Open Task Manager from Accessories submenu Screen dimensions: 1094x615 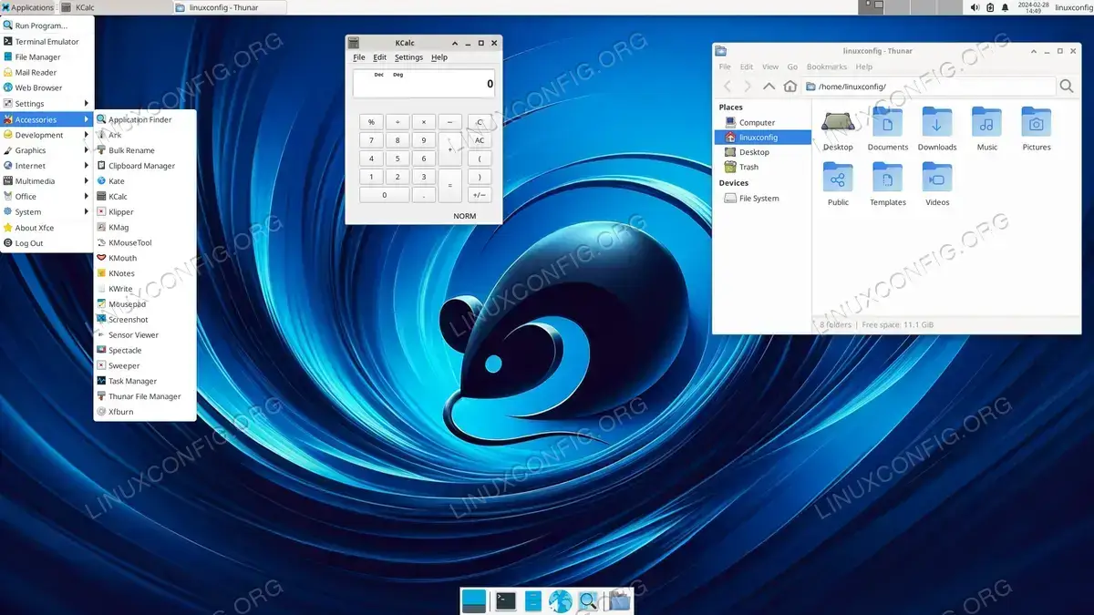click(x=146, y=381)
